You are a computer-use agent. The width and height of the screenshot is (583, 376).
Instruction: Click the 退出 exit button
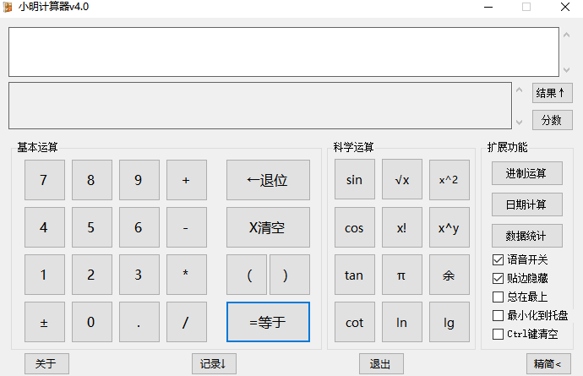click(x=381, y=364)
